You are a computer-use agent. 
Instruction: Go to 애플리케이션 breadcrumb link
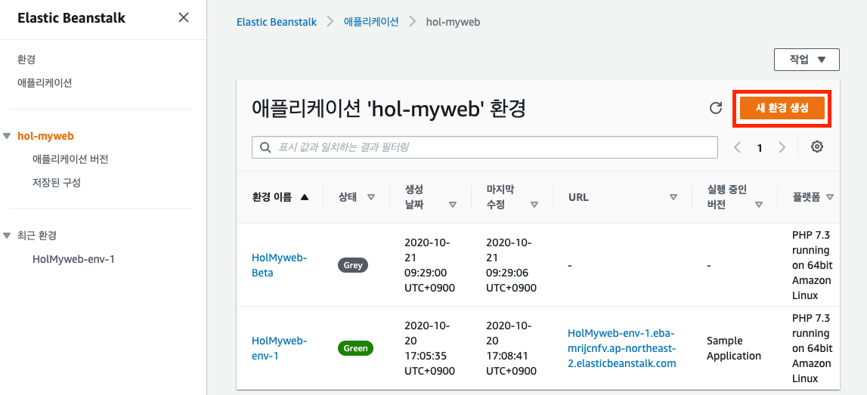371,22
